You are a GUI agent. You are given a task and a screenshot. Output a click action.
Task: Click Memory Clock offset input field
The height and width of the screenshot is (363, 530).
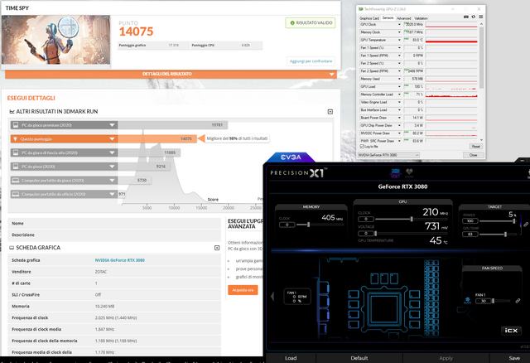[287, 225]
